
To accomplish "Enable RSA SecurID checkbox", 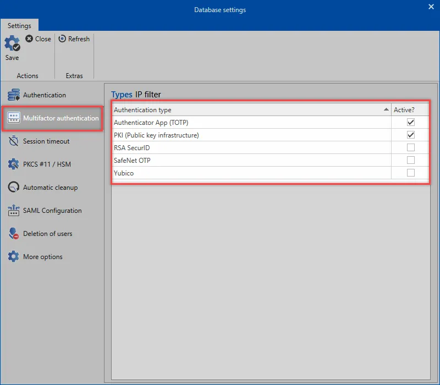I will tap(410, 147).
